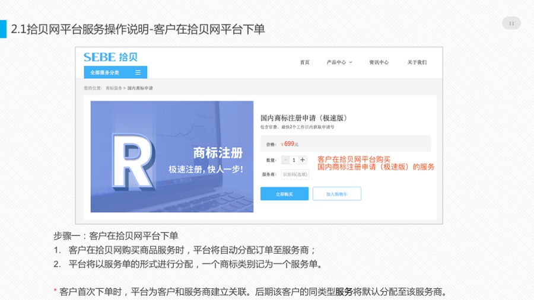Click the 国内商标申请 breadcrumb
This screenshot has width=534, height=300.
(x=140, y=88)
